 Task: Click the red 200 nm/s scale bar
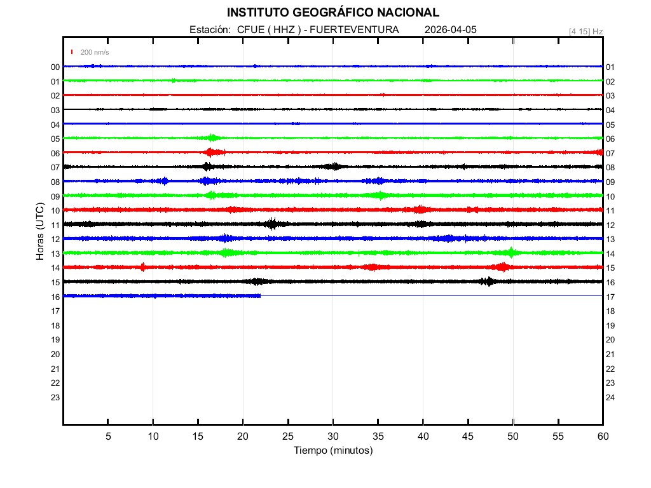72,52
